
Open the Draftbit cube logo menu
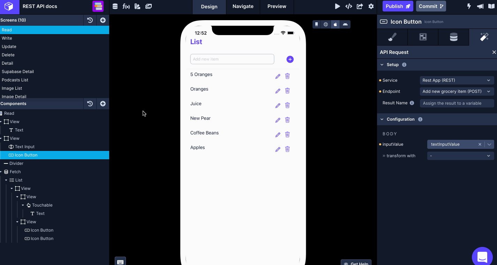click(x=9, y=6)
